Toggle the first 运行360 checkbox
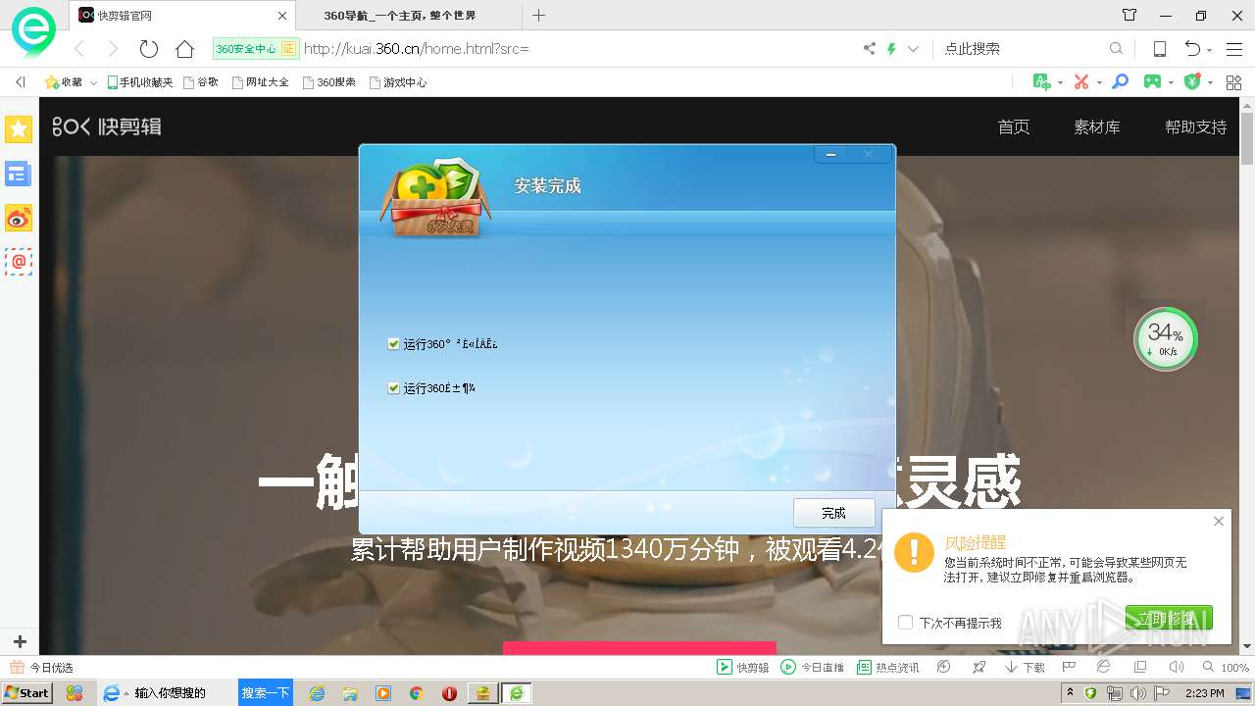The height and width of the screenshot is (706, 1255). pos(393,344)
